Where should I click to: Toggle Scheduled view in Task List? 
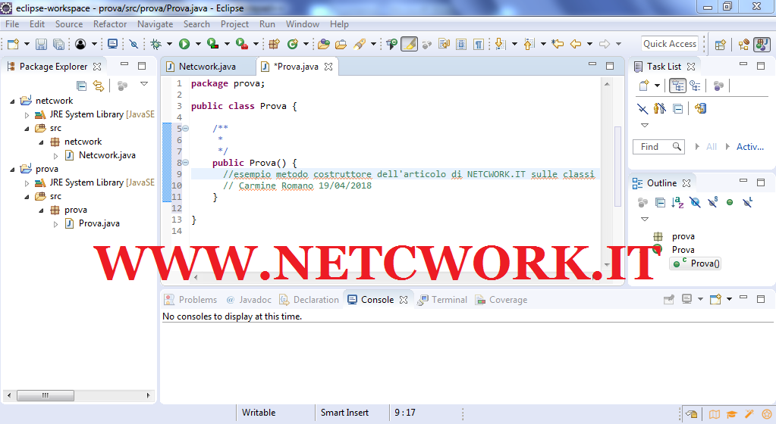click(x=696, y=86)
